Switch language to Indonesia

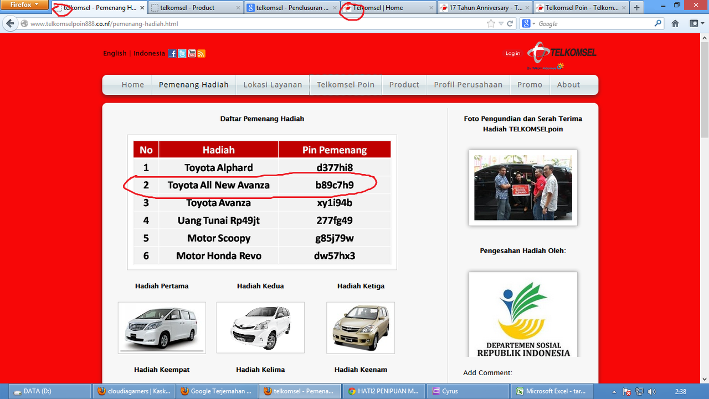pyautogui.click(x=149, y=53)
